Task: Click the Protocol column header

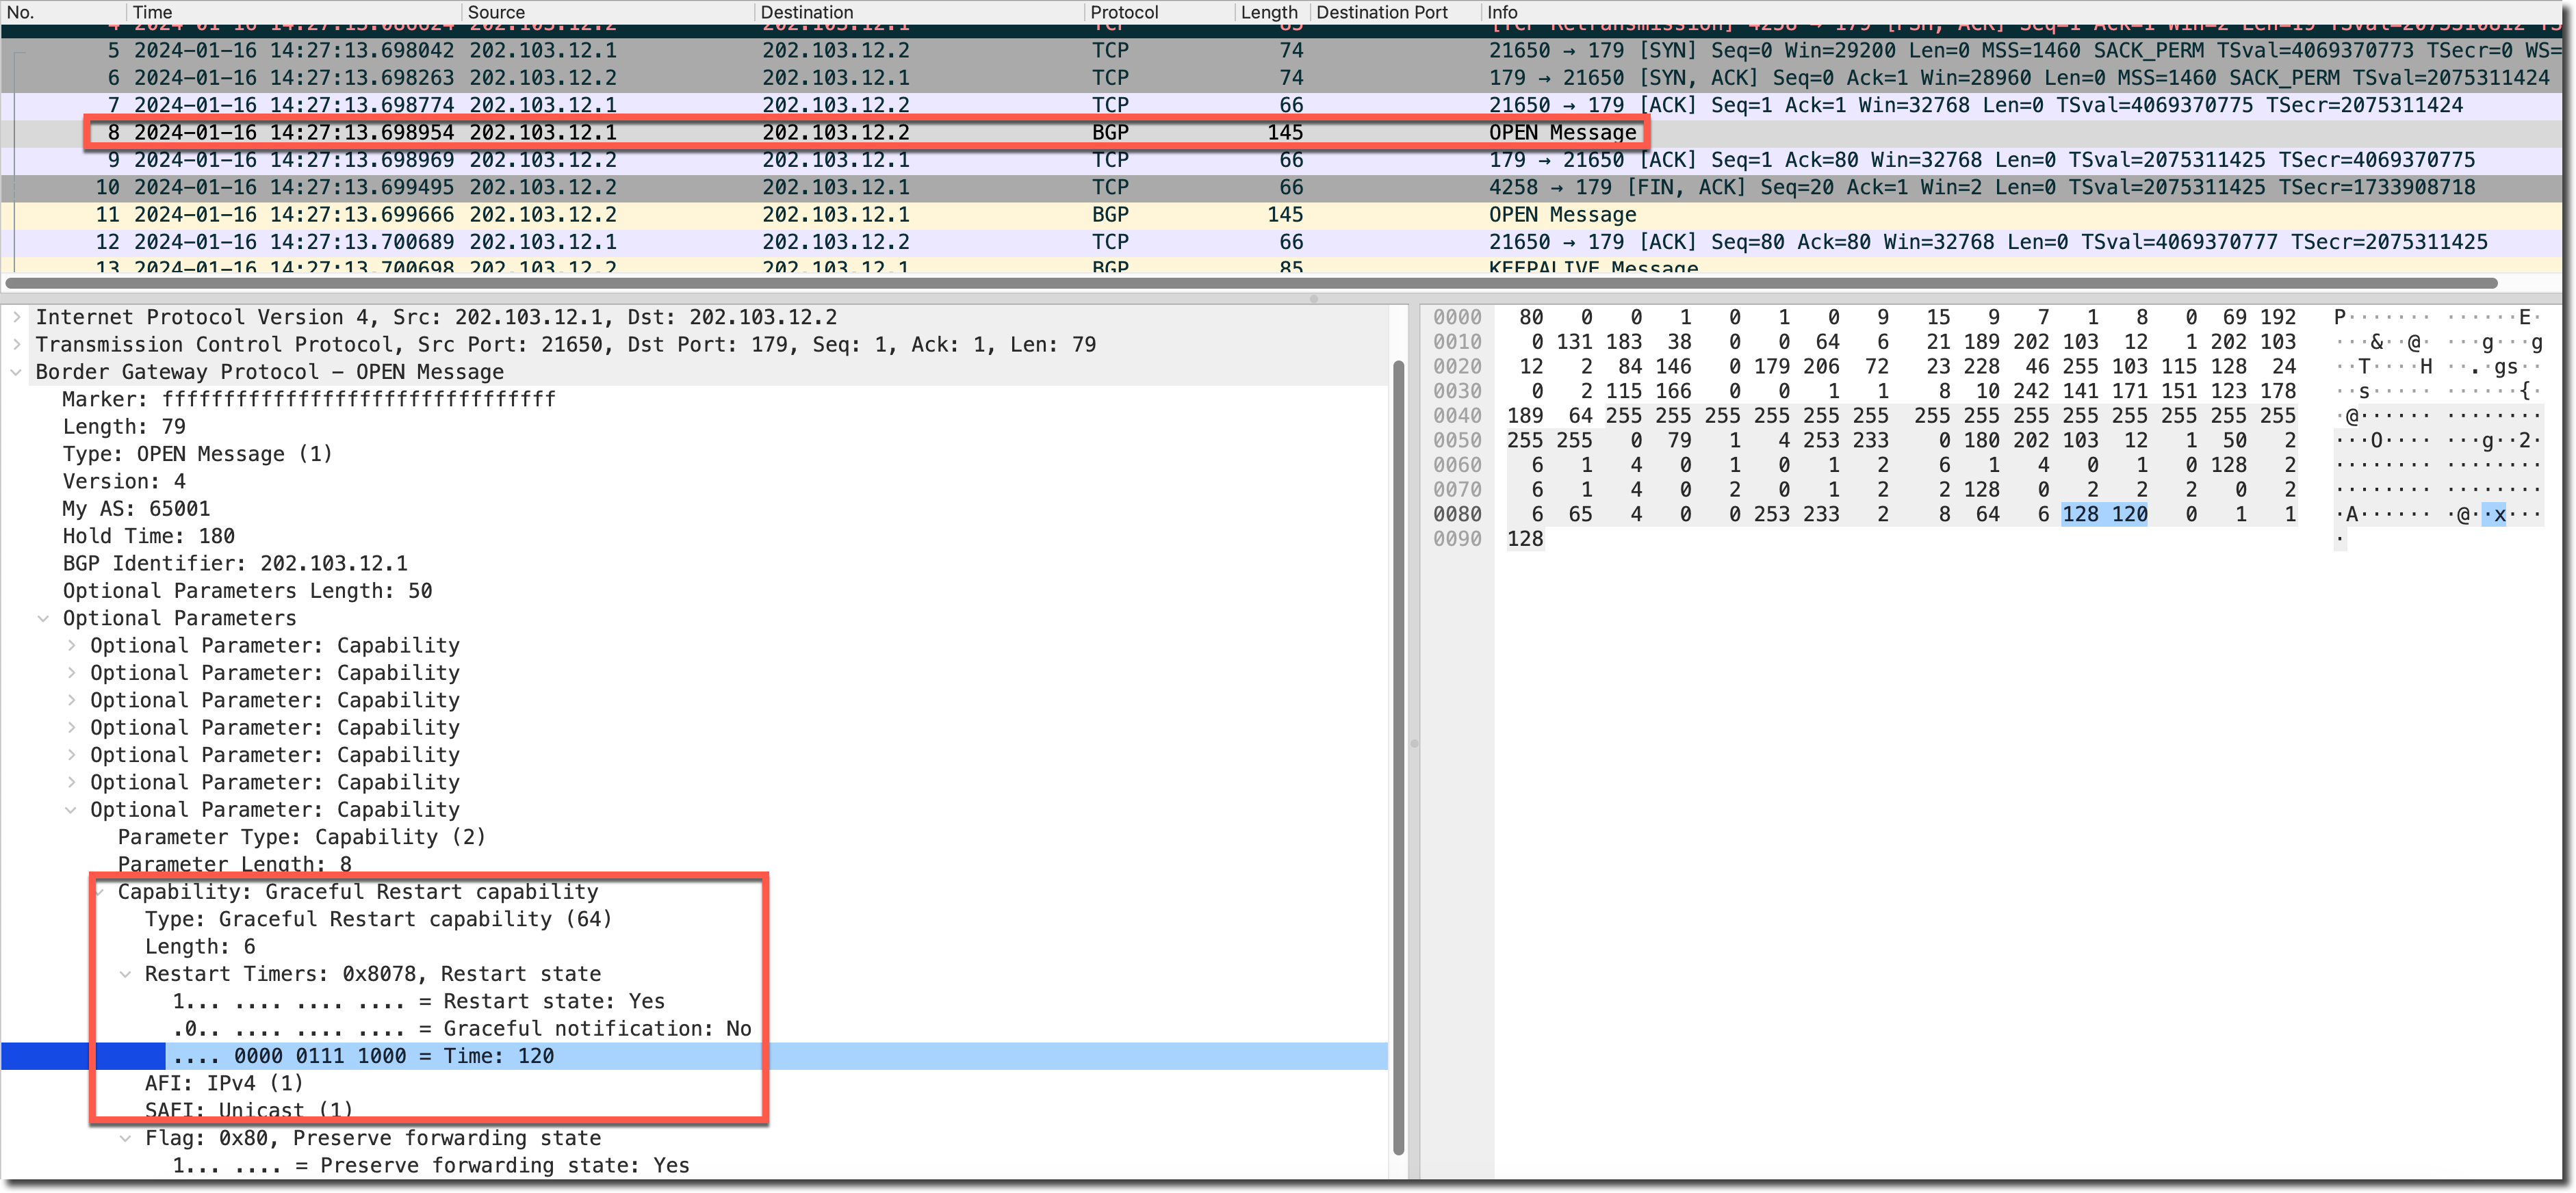Action: coord(1124,12)
